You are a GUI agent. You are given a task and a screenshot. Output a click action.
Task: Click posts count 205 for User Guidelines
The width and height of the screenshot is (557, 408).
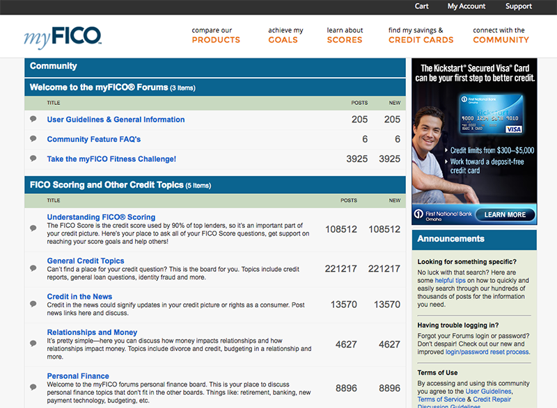click(359, 120)
